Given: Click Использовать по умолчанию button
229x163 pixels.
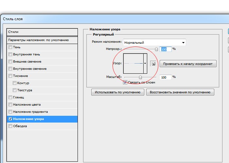Looking at the screenshot, I should (118, 92).
